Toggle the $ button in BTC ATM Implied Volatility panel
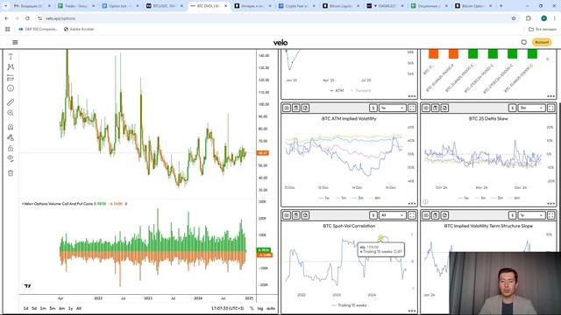 coord(373,108)
